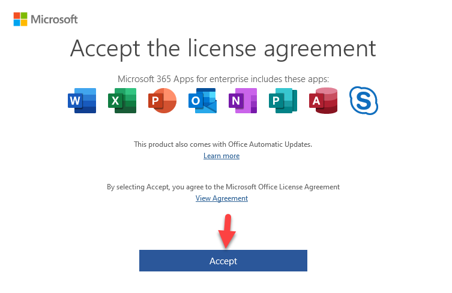
Task: Select the Publisher app icon
Action: point(283,101)
